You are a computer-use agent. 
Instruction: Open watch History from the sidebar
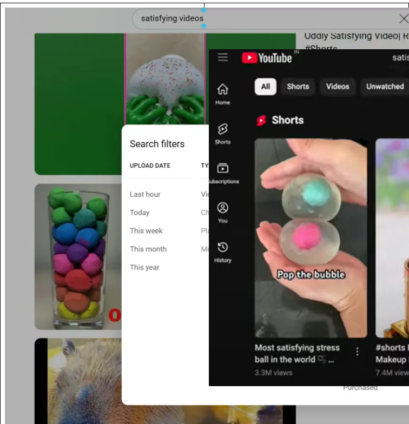pyautogui.click(x=222, y=251)
